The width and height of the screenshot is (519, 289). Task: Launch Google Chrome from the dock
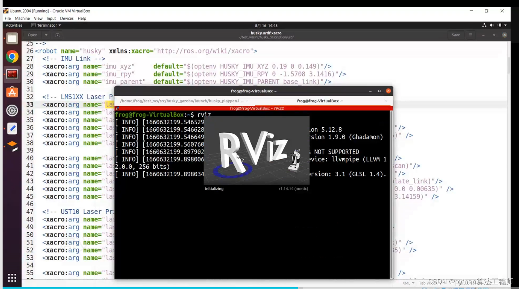(x=12, y=56)
